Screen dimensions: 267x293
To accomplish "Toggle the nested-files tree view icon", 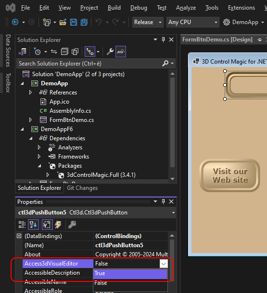I will tap(90, 52).
